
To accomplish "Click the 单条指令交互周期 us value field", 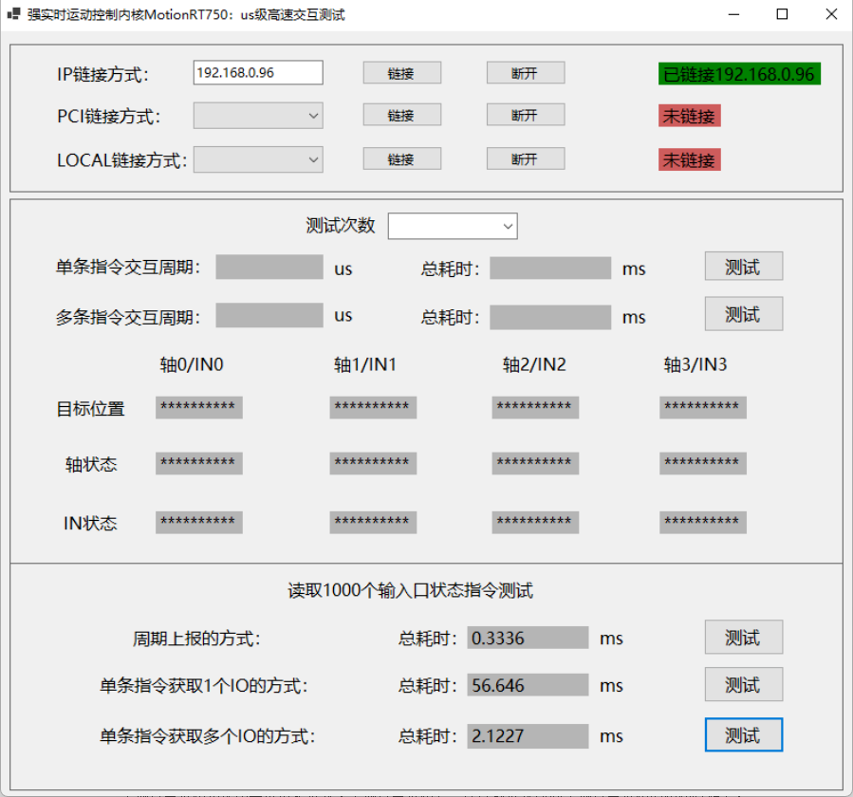I will pos(269,268).
